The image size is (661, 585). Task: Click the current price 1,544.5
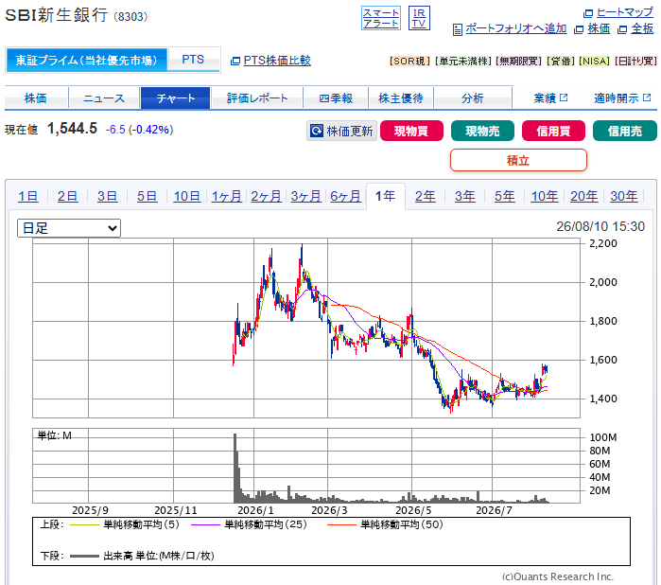[x=72, y=129]
